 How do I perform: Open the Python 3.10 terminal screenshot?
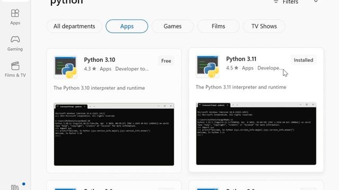(x=114, y=135)
